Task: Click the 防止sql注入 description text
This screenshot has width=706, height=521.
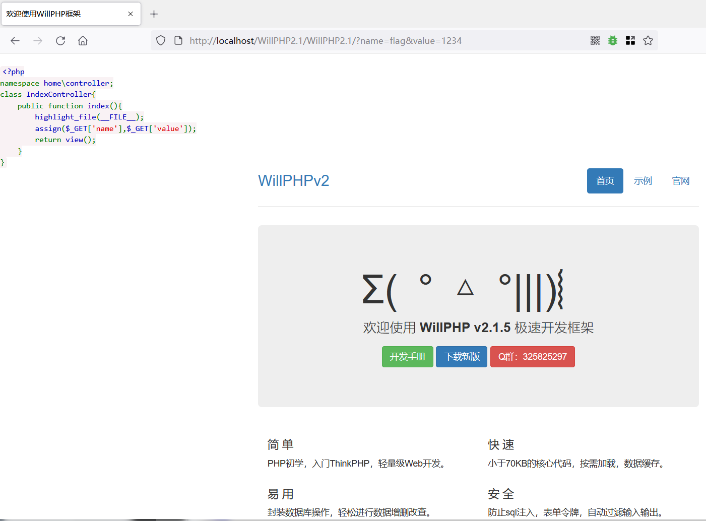Action: 577,512
